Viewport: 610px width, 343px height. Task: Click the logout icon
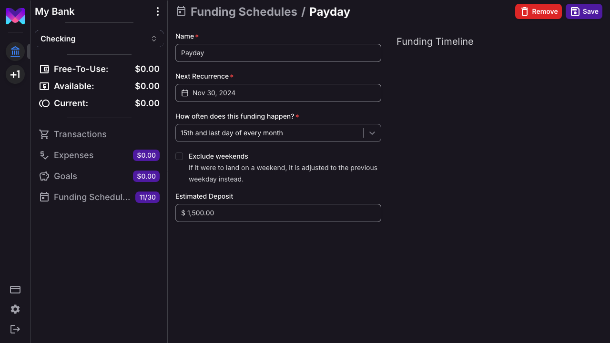pos(15,329)
